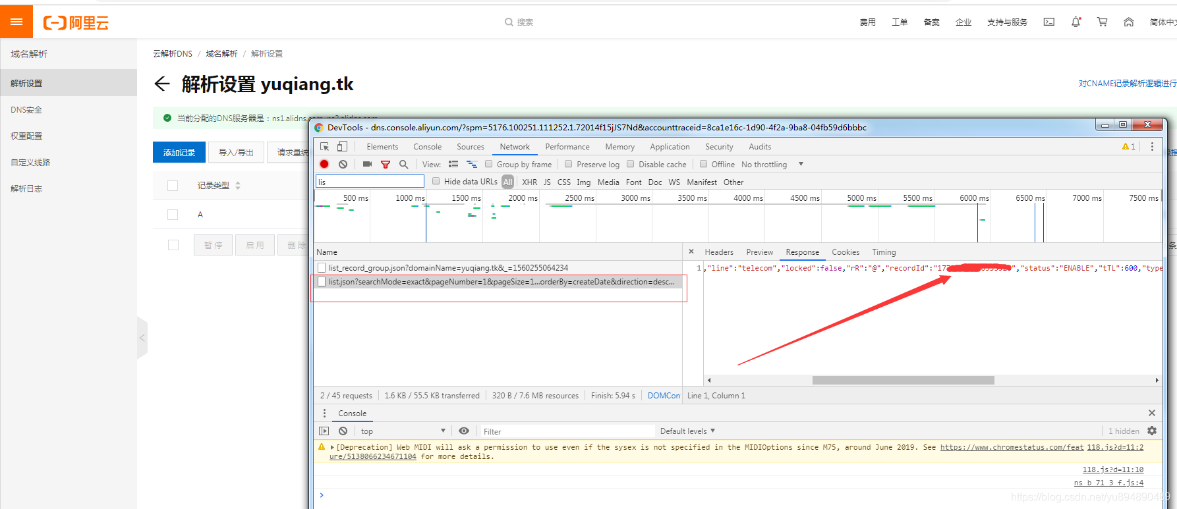Open the 简体中文 language dropdown

[1163, 22]
